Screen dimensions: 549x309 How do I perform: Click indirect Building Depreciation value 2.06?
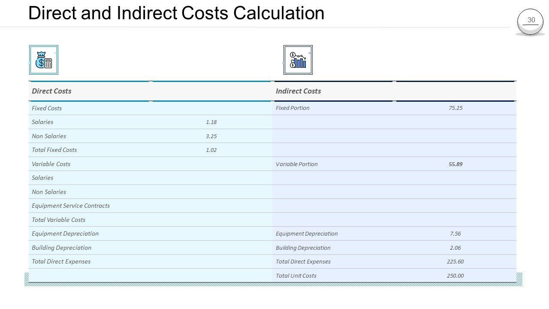point(455,248)
